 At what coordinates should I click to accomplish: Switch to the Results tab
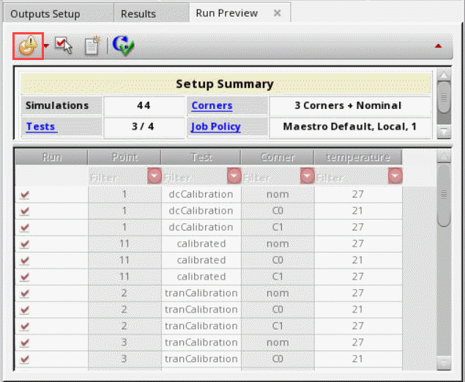pos(138,13)
